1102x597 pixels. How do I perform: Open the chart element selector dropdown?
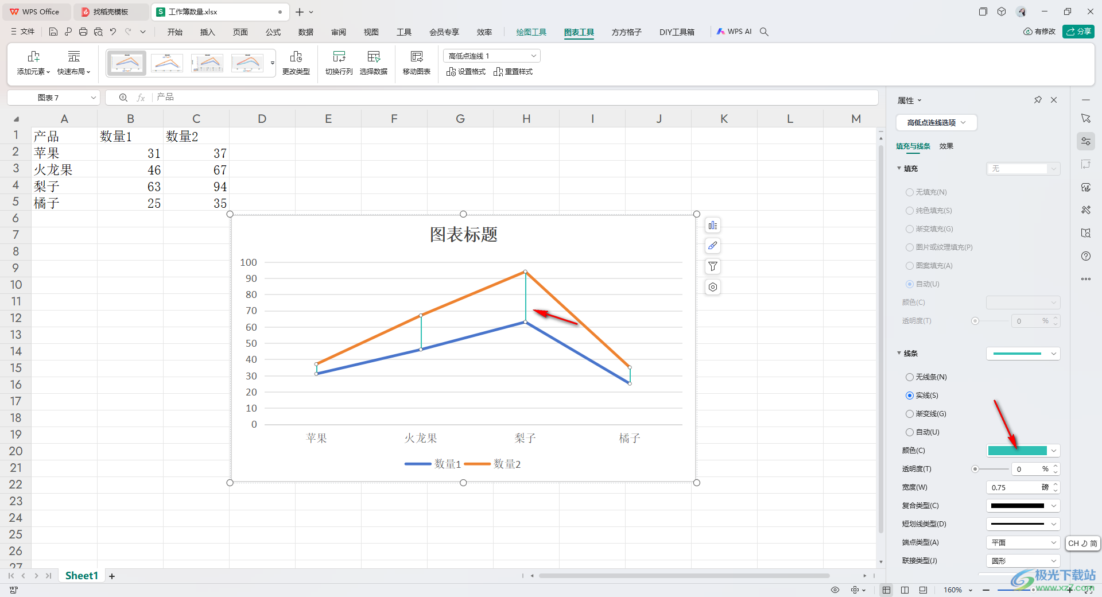click(x=492, y=56)
